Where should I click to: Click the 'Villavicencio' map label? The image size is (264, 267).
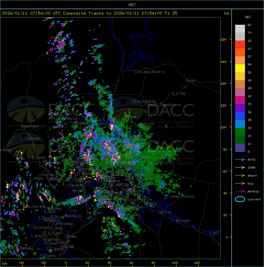coord(64,118)
